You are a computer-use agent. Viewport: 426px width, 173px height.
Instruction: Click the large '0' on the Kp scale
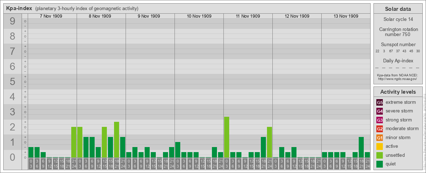point(13,157)
